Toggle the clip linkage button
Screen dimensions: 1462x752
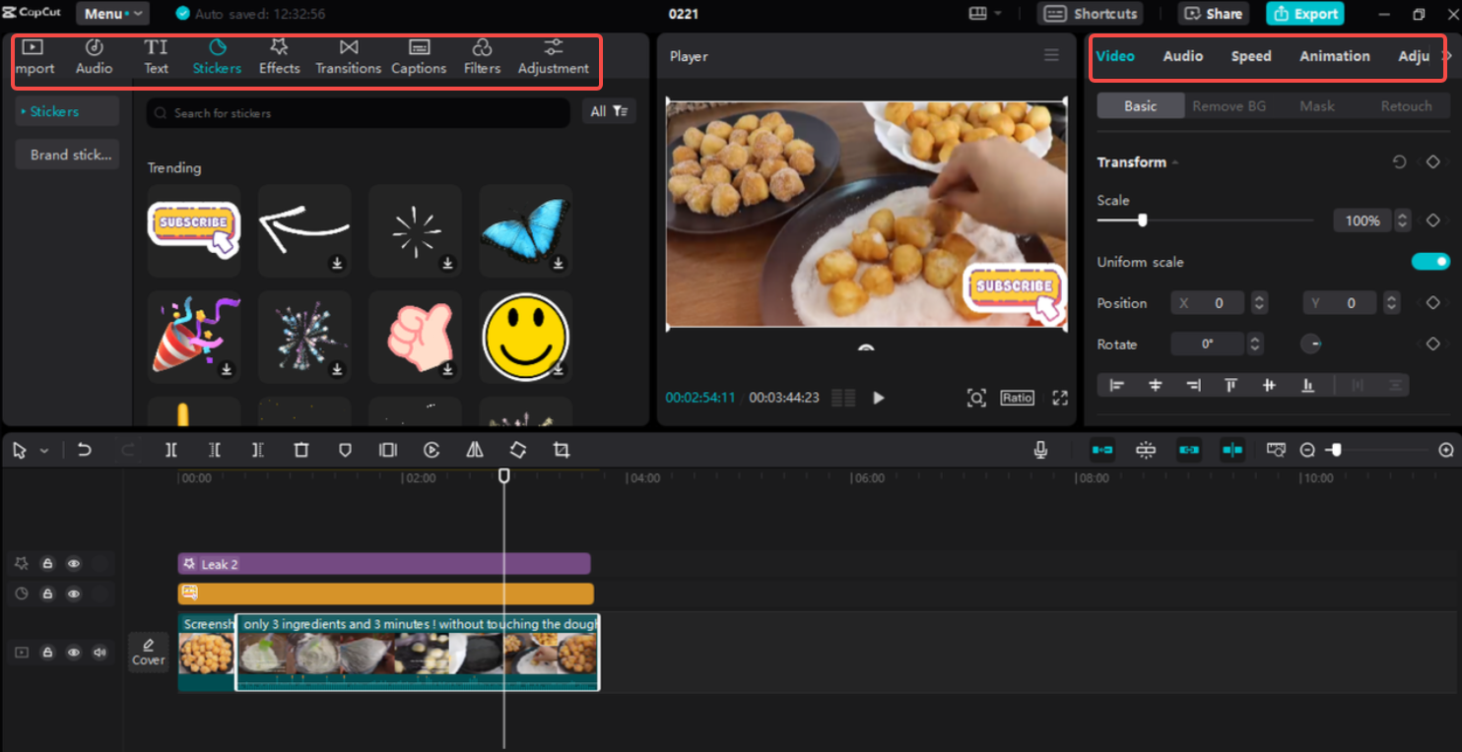click(x=1189, y=450)
